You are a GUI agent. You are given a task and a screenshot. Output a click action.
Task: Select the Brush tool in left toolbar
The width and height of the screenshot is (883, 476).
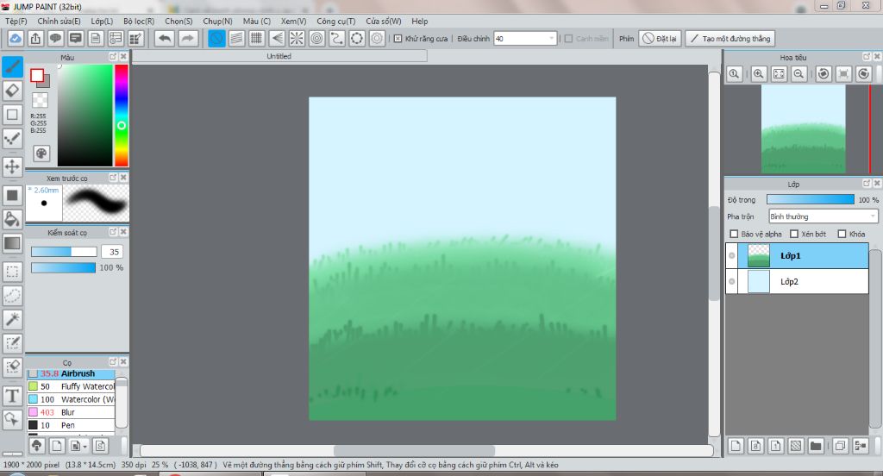[12, 66]
